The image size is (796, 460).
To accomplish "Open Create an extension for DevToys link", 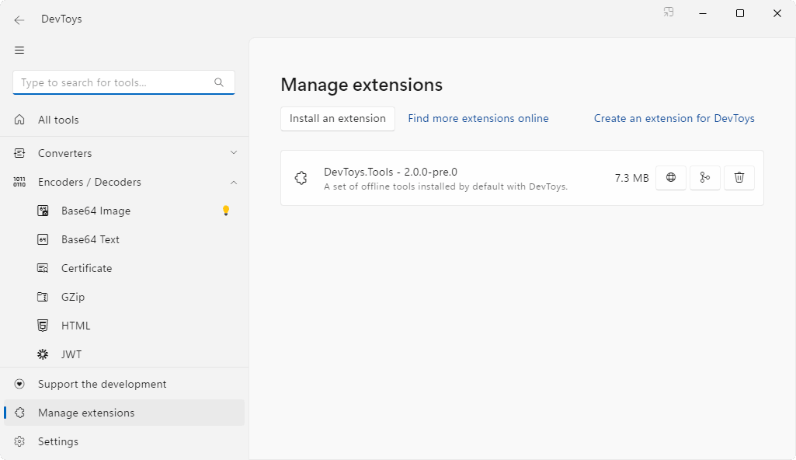I will [674, 119].
